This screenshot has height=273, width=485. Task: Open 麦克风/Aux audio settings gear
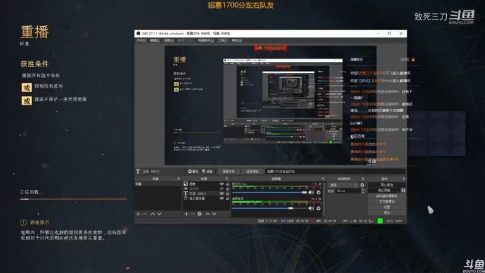(318, 192)
